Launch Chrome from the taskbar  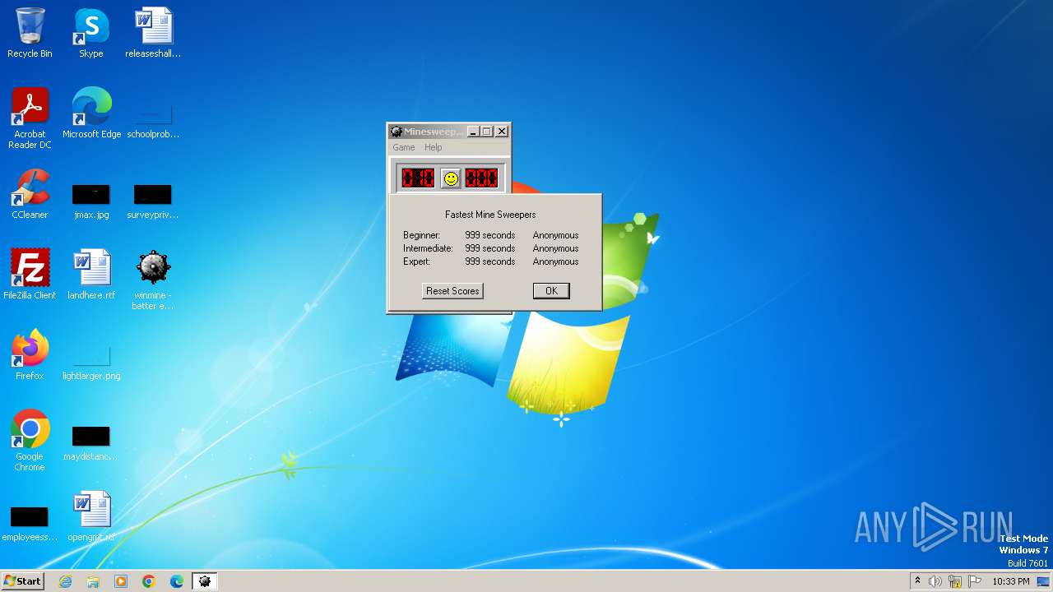[x=149, y=581]
